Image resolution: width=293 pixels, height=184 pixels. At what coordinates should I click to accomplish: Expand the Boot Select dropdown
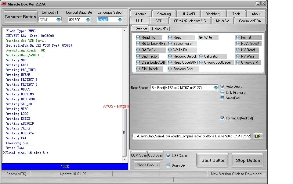(x=216, y=88)
